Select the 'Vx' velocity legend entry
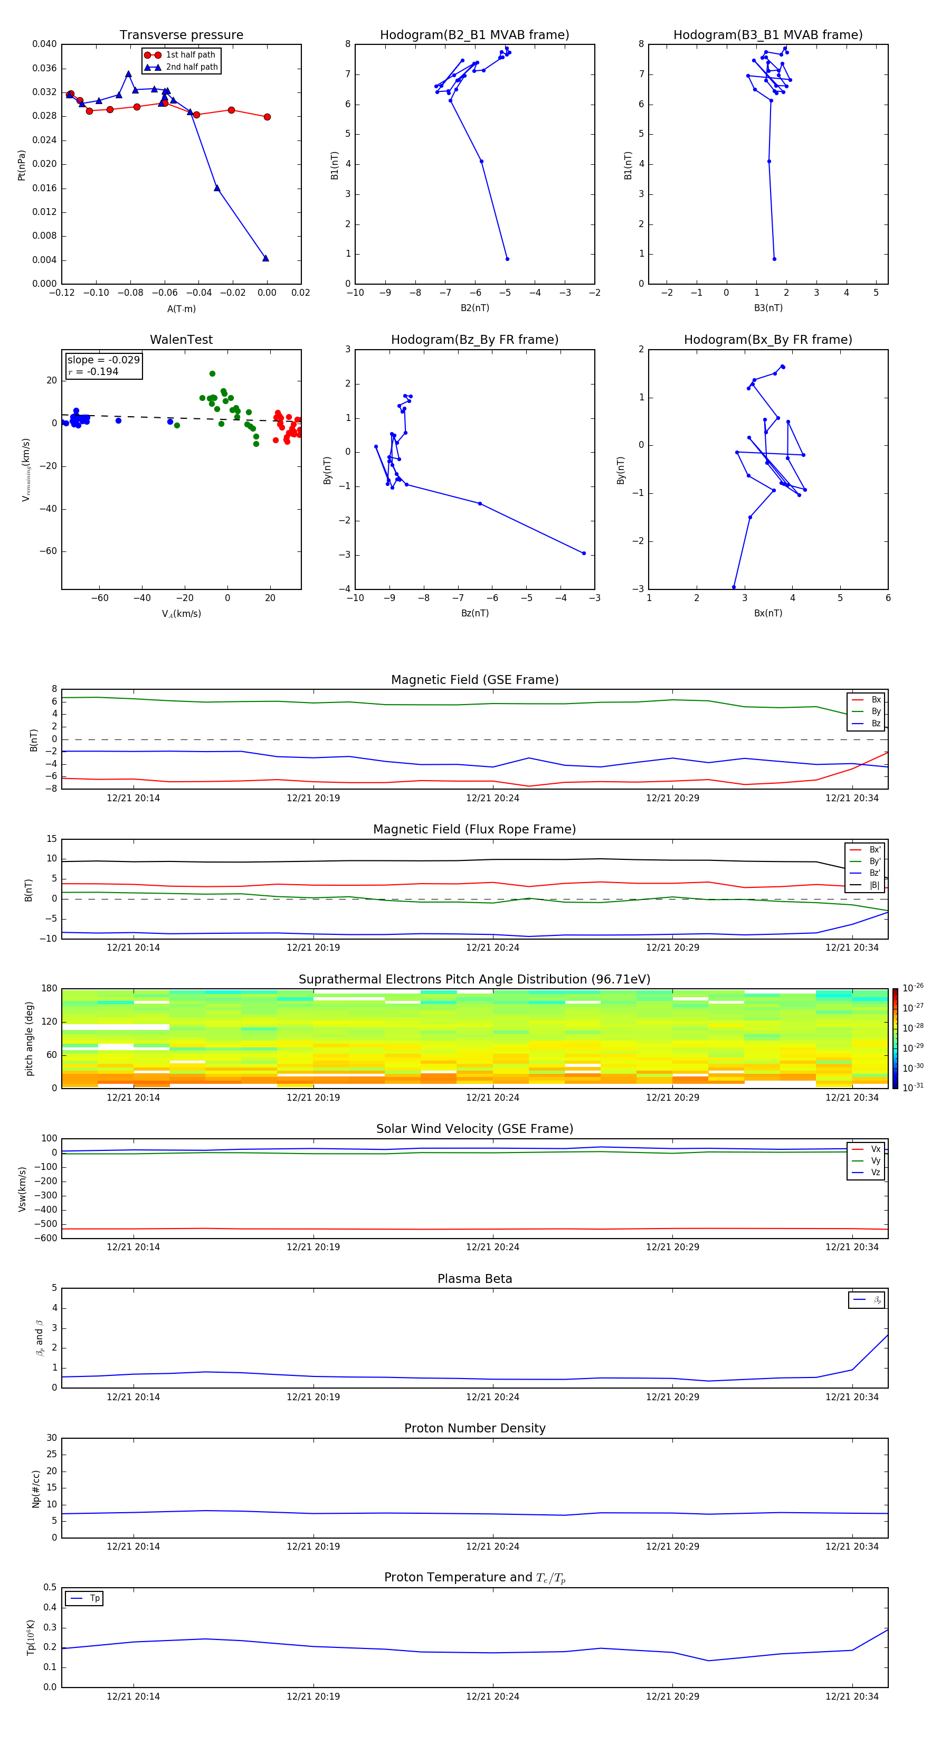This screenshot has width=950, height=1743. 866,1149
